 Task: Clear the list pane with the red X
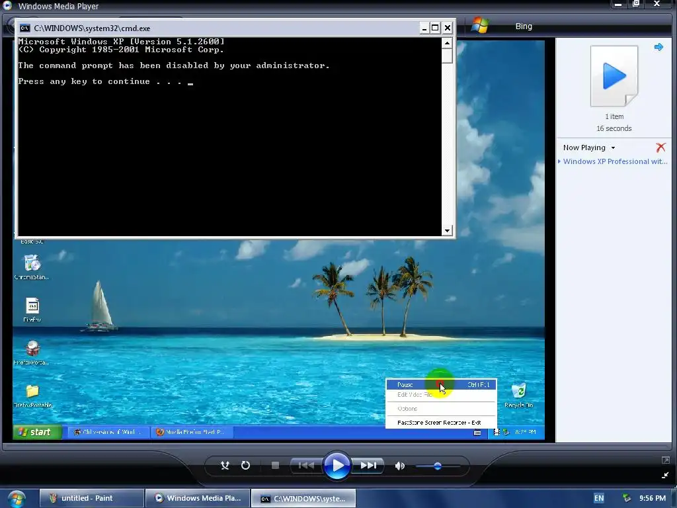click(x=660, y=148)
